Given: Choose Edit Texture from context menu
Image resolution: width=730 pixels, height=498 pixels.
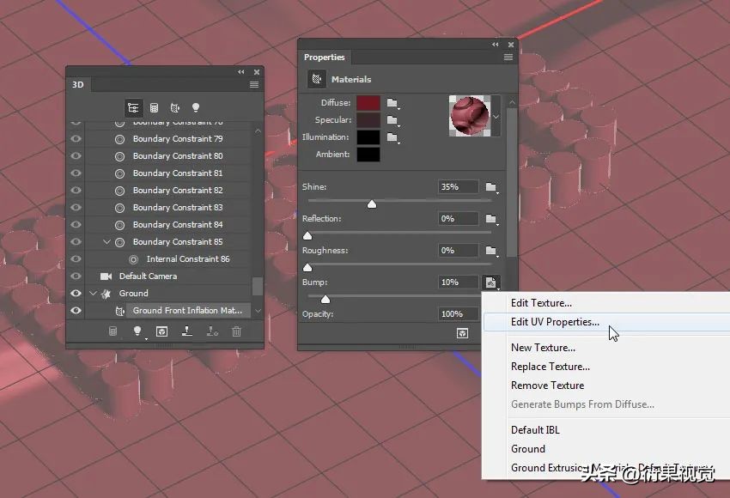Looking at the screenshot, I should click(541, 303).
